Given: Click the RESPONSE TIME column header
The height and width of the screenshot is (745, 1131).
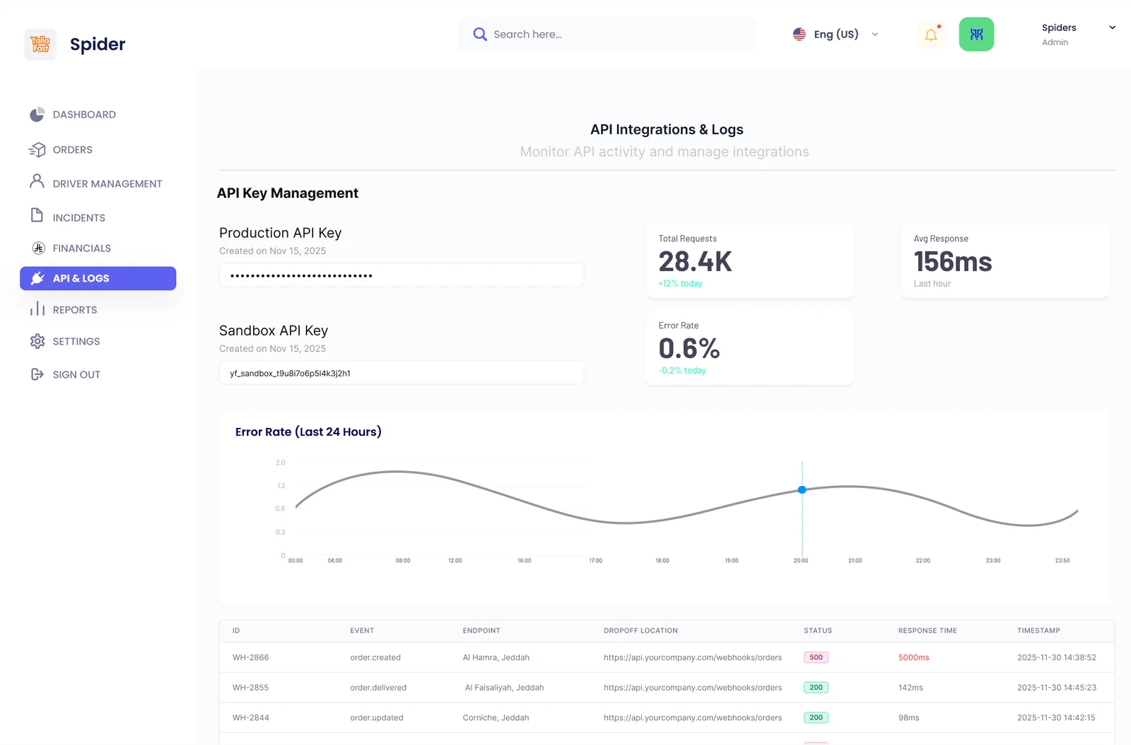Looking at the screenshot, I should pyautogui.click(x=927, y=631).
